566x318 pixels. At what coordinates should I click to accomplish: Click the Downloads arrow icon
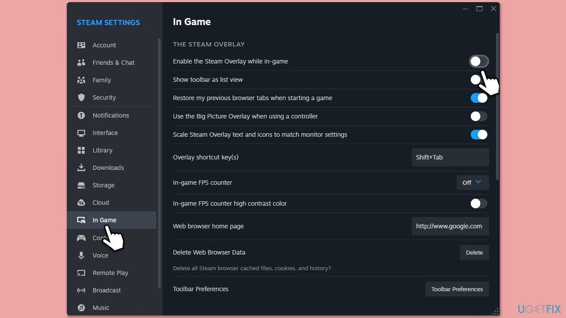tap(81, 168)
